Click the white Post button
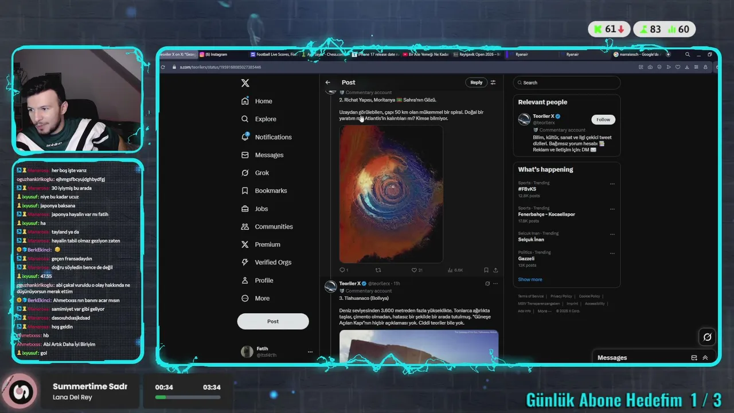Viewport: 734px width, 413px height. tap(273, 321)
